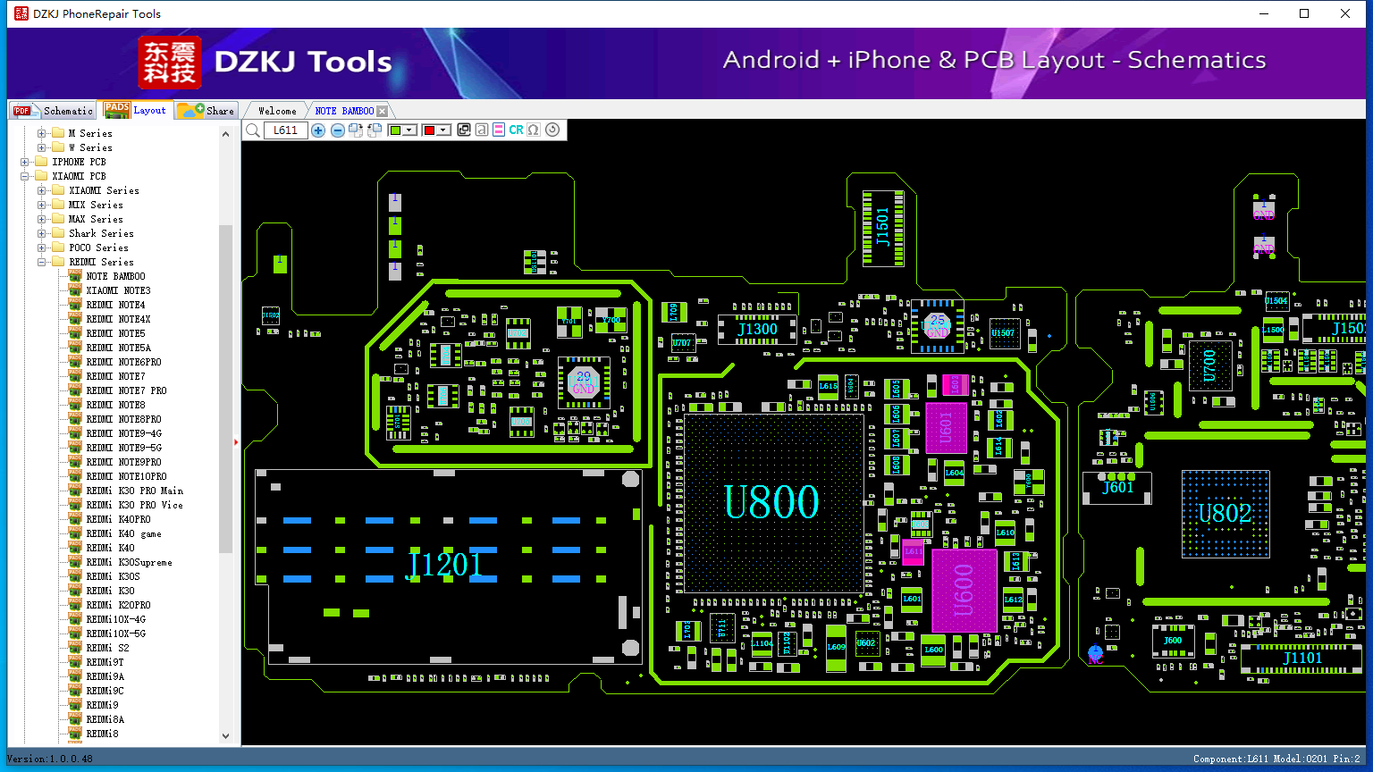Collapse the XIAOMI PCB node
This screenshot has height=772, width=1373.
[24, 176]
